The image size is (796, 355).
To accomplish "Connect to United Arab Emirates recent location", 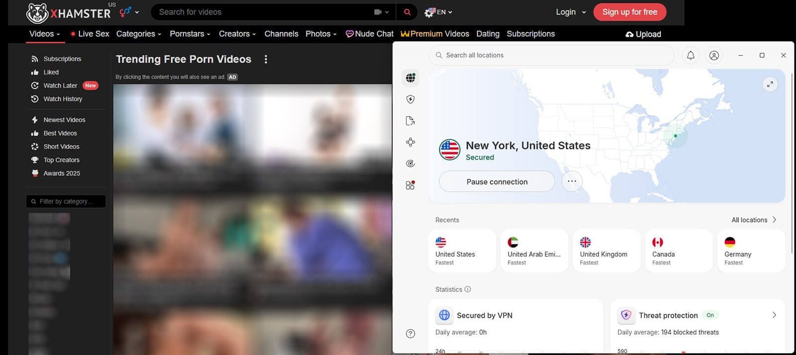I will pyautogui.click(x=534, y=250).
